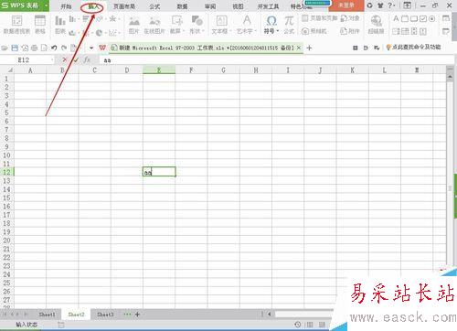Screen dimensions: 457x331
Task: Select column header G
Action: tap(223, 70)
